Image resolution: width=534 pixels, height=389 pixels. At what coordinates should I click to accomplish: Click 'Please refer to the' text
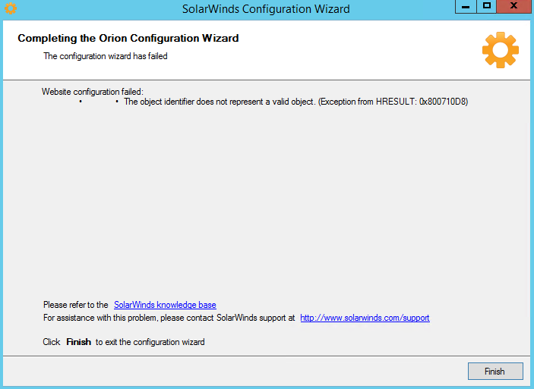pos(76,305)
